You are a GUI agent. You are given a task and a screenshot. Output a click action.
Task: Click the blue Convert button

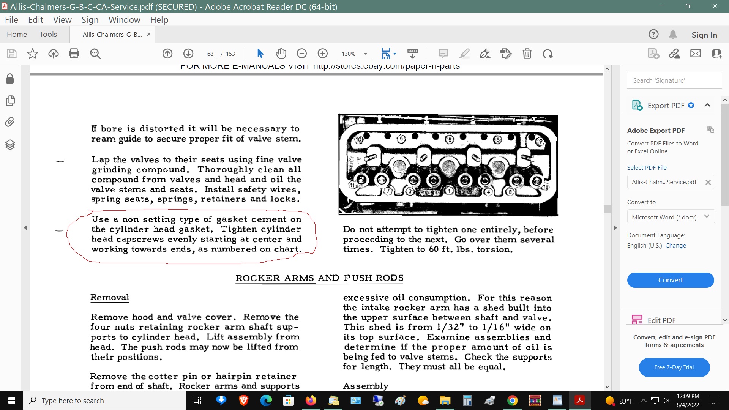670,280
